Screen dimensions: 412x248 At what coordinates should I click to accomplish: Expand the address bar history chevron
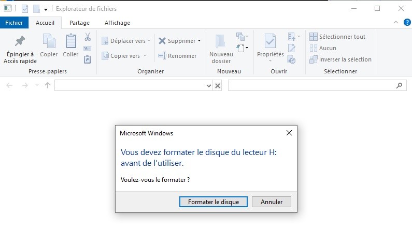point(209,86)
